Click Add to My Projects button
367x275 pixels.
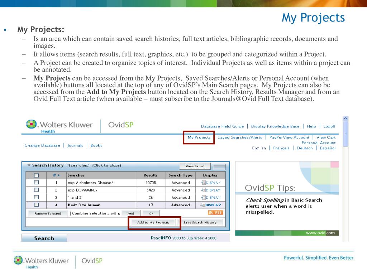click(153, 222)
